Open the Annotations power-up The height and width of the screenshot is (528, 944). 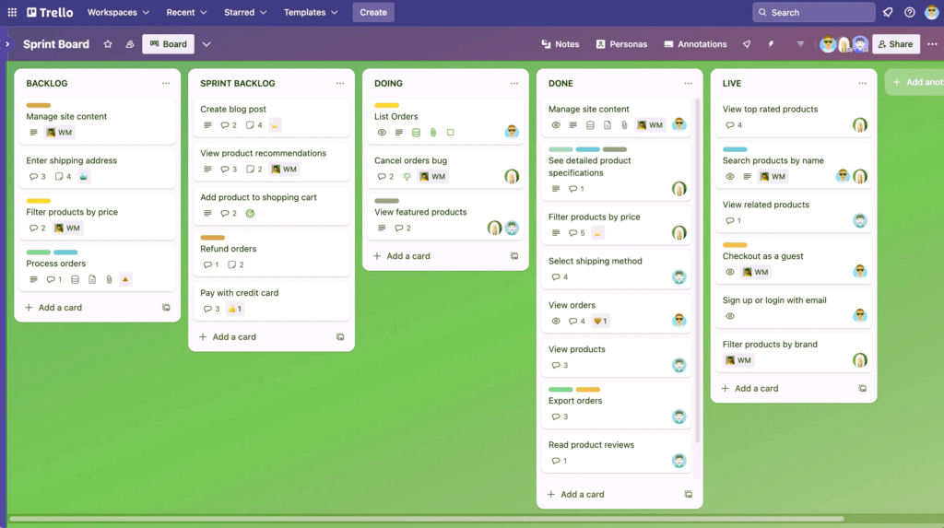pos(695,44)
